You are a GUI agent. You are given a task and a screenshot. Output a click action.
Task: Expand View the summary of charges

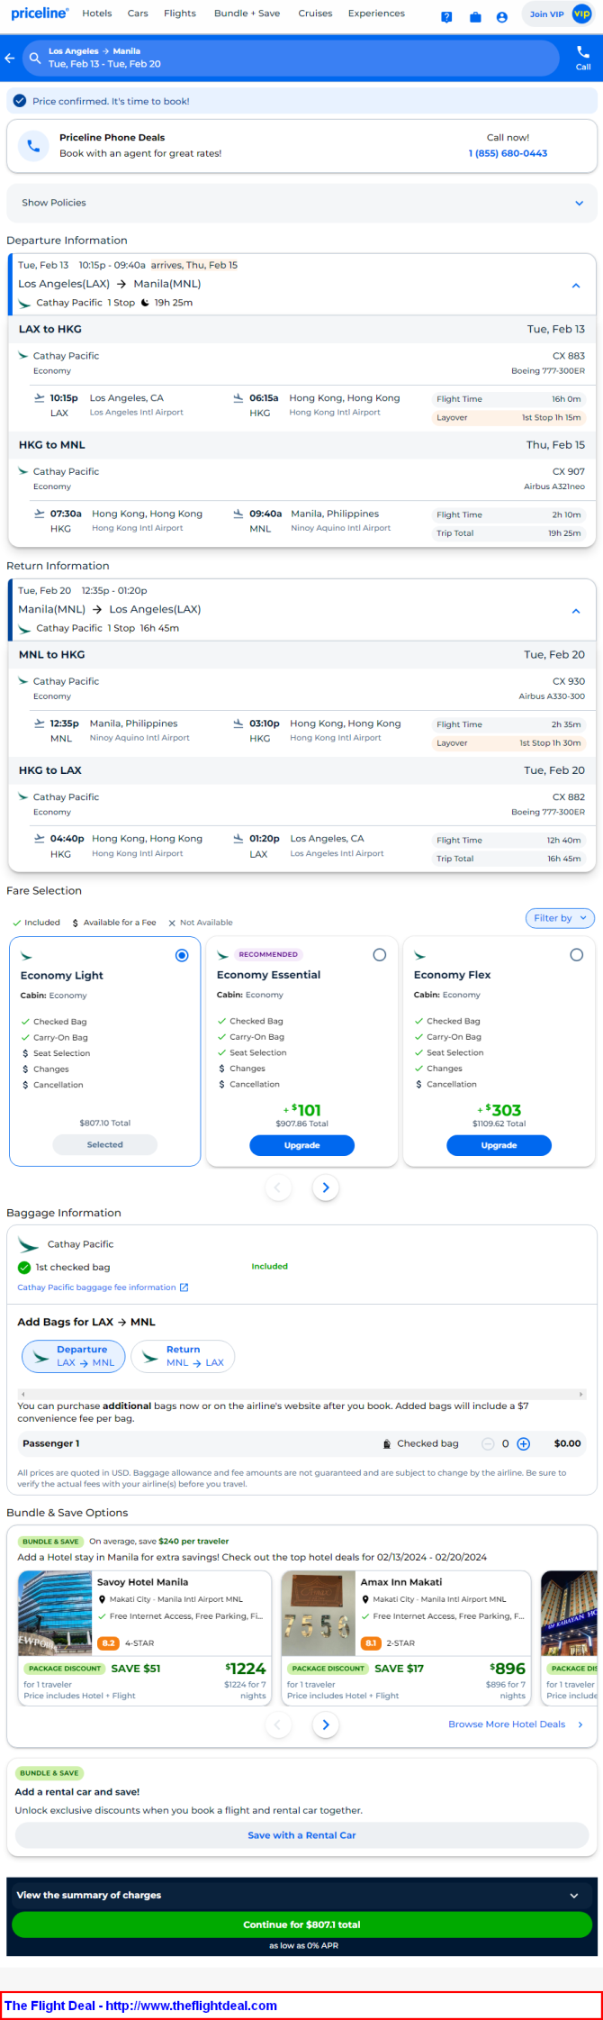pyautogui.click(x=301, y=1895)
